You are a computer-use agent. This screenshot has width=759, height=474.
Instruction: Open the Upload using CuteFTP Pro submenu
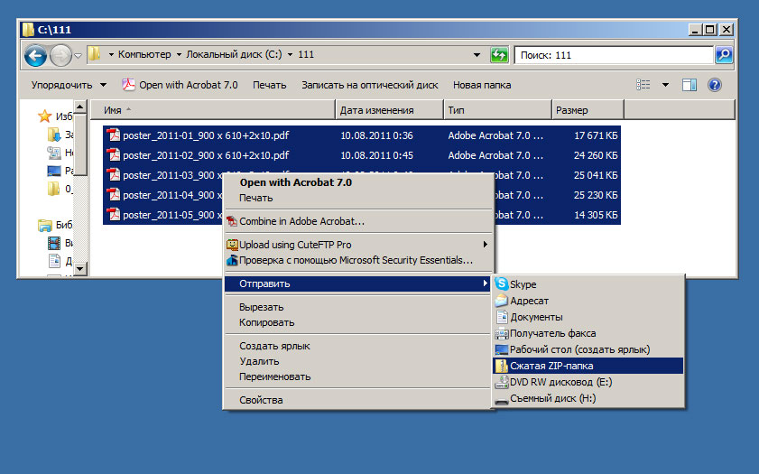[357, 245]
